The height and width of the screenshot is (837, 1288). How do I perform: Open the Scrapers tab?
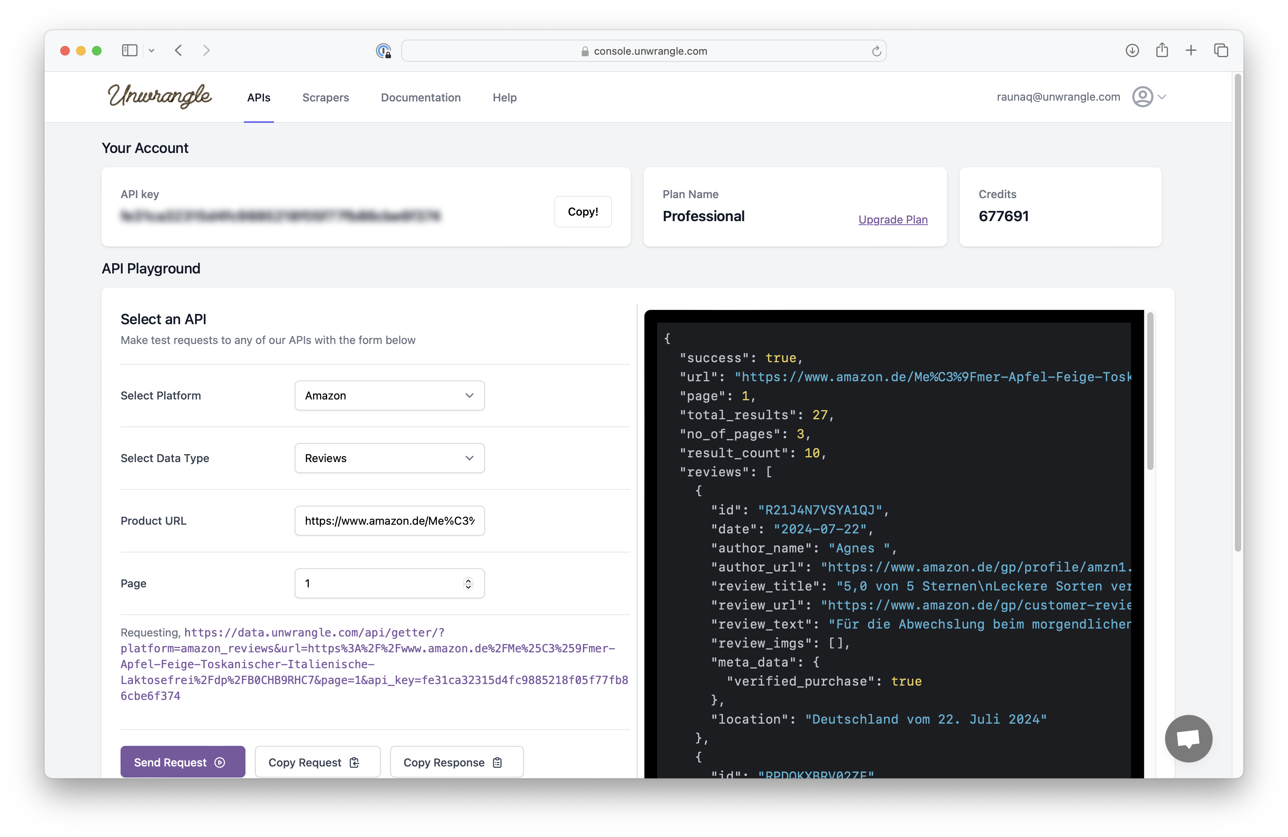325,97
